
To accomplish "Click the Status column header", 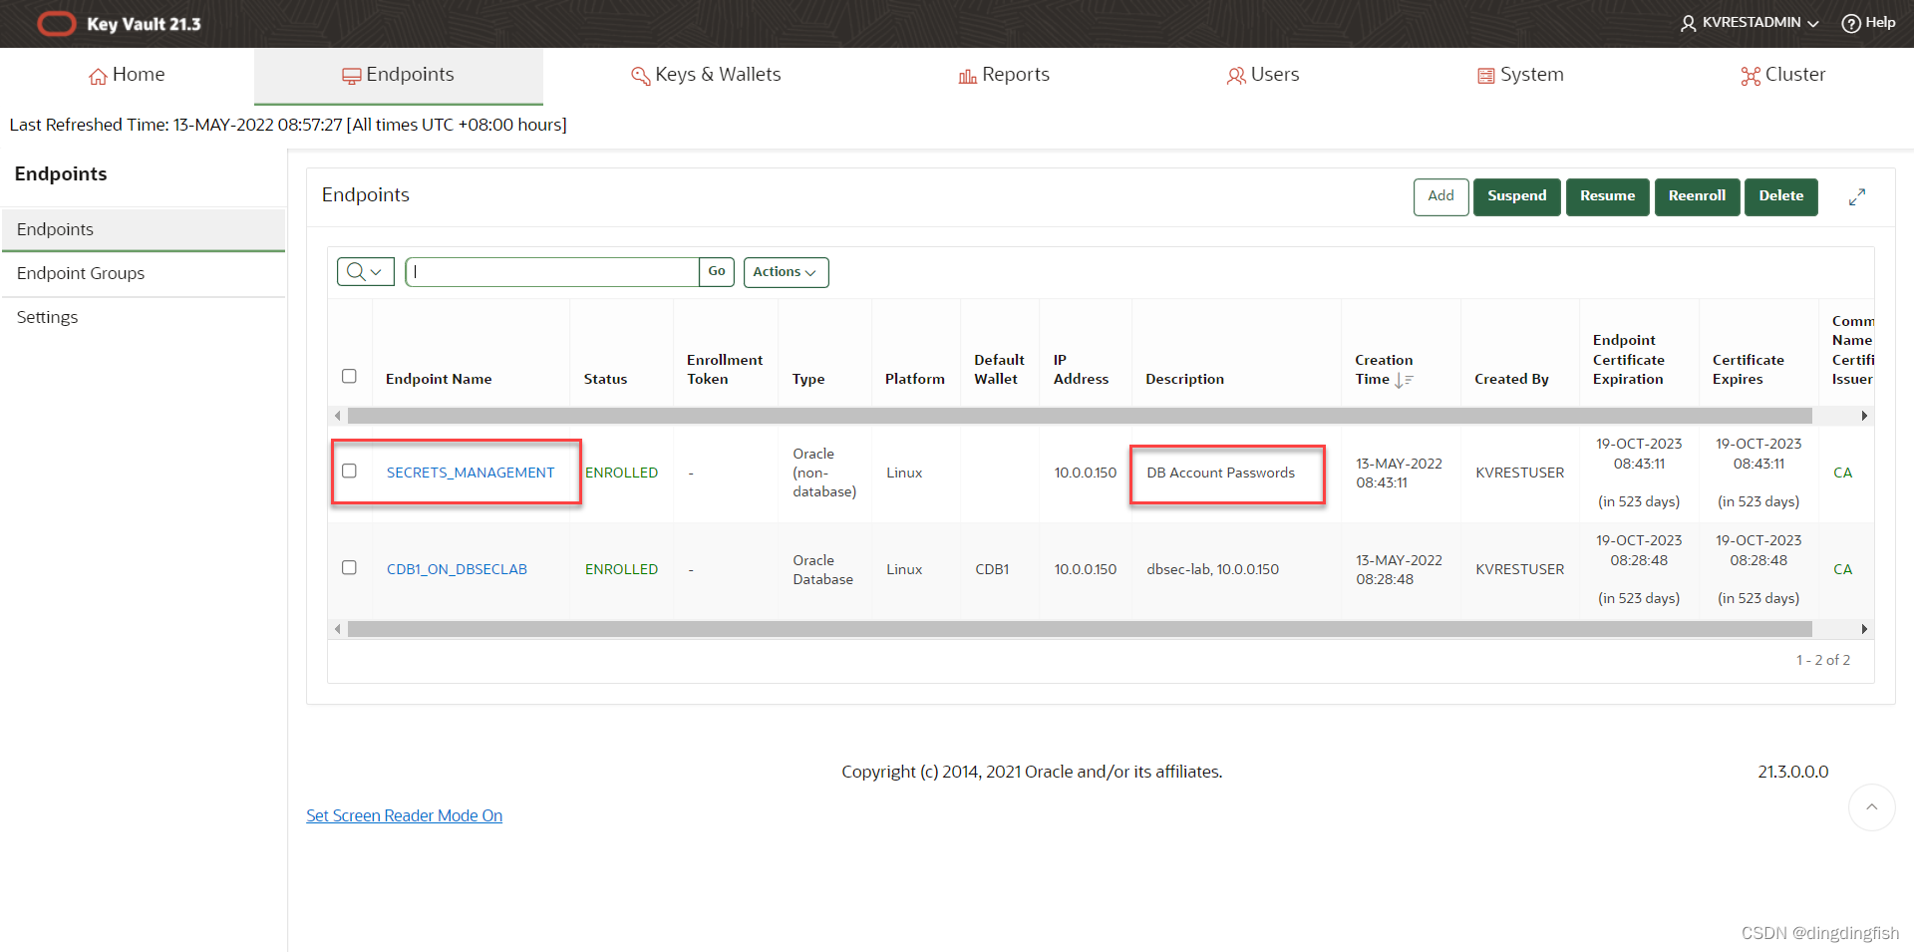I will pyautogui.click(x=605, y=379).
